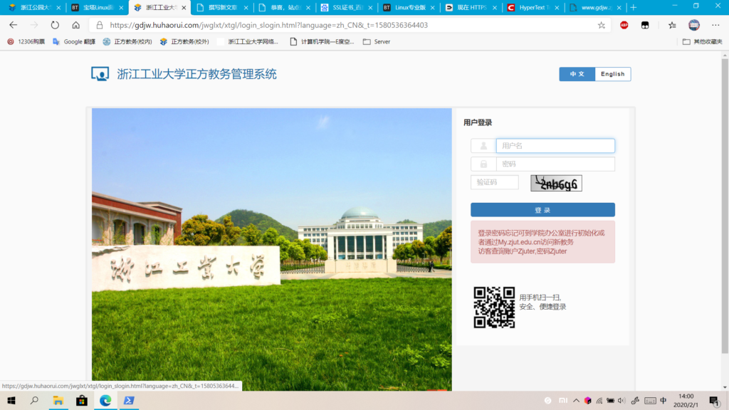This screenshot has height=410, width=729.
Task: Open Microsoft Store from taskbar
Action: click(82, 400)
